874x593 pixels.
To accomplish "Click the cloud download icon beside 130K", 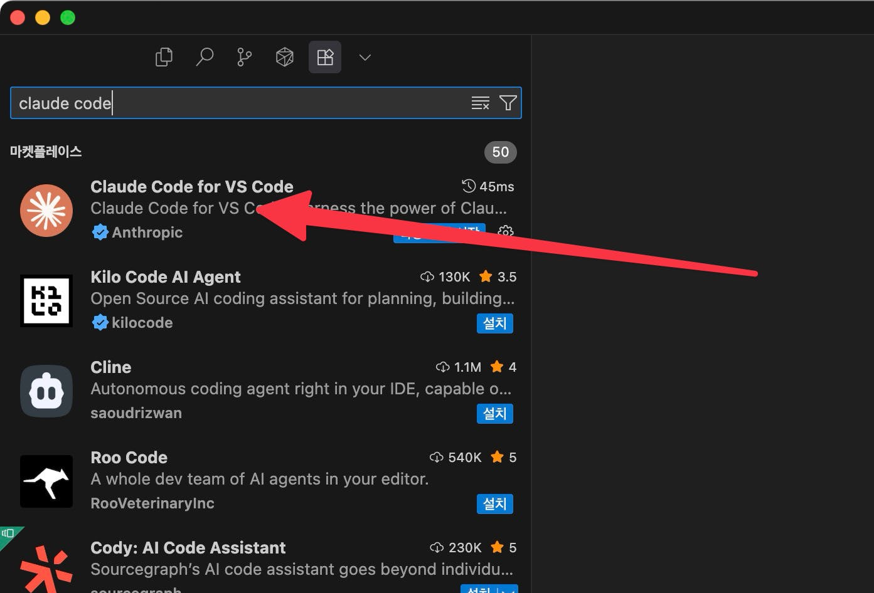I will pos(427,277).
